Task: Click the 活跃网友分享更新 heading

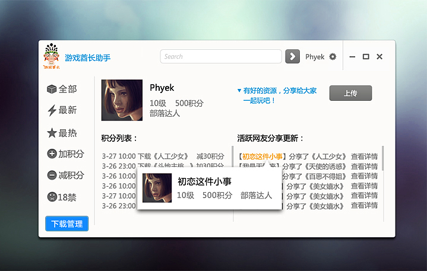Action: (270, 138)
